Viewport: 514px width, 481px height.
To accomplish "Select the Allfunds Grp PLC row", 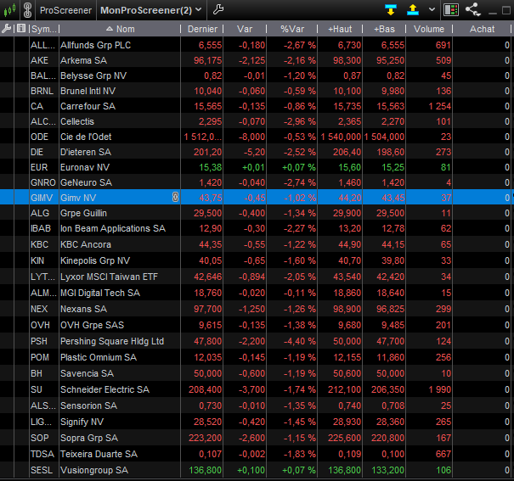I will [x=256, y=45].
